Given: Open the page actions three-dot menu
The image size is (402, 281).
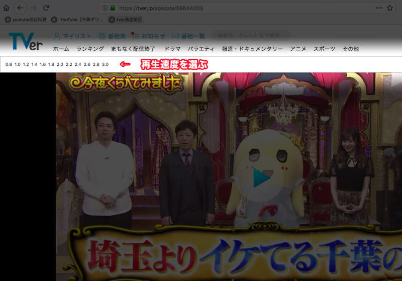Looking at the screenshot, I should click(x=378, y=8).
